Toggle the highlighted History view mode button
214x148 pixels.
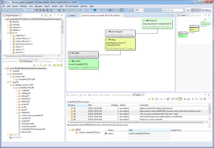180,99
